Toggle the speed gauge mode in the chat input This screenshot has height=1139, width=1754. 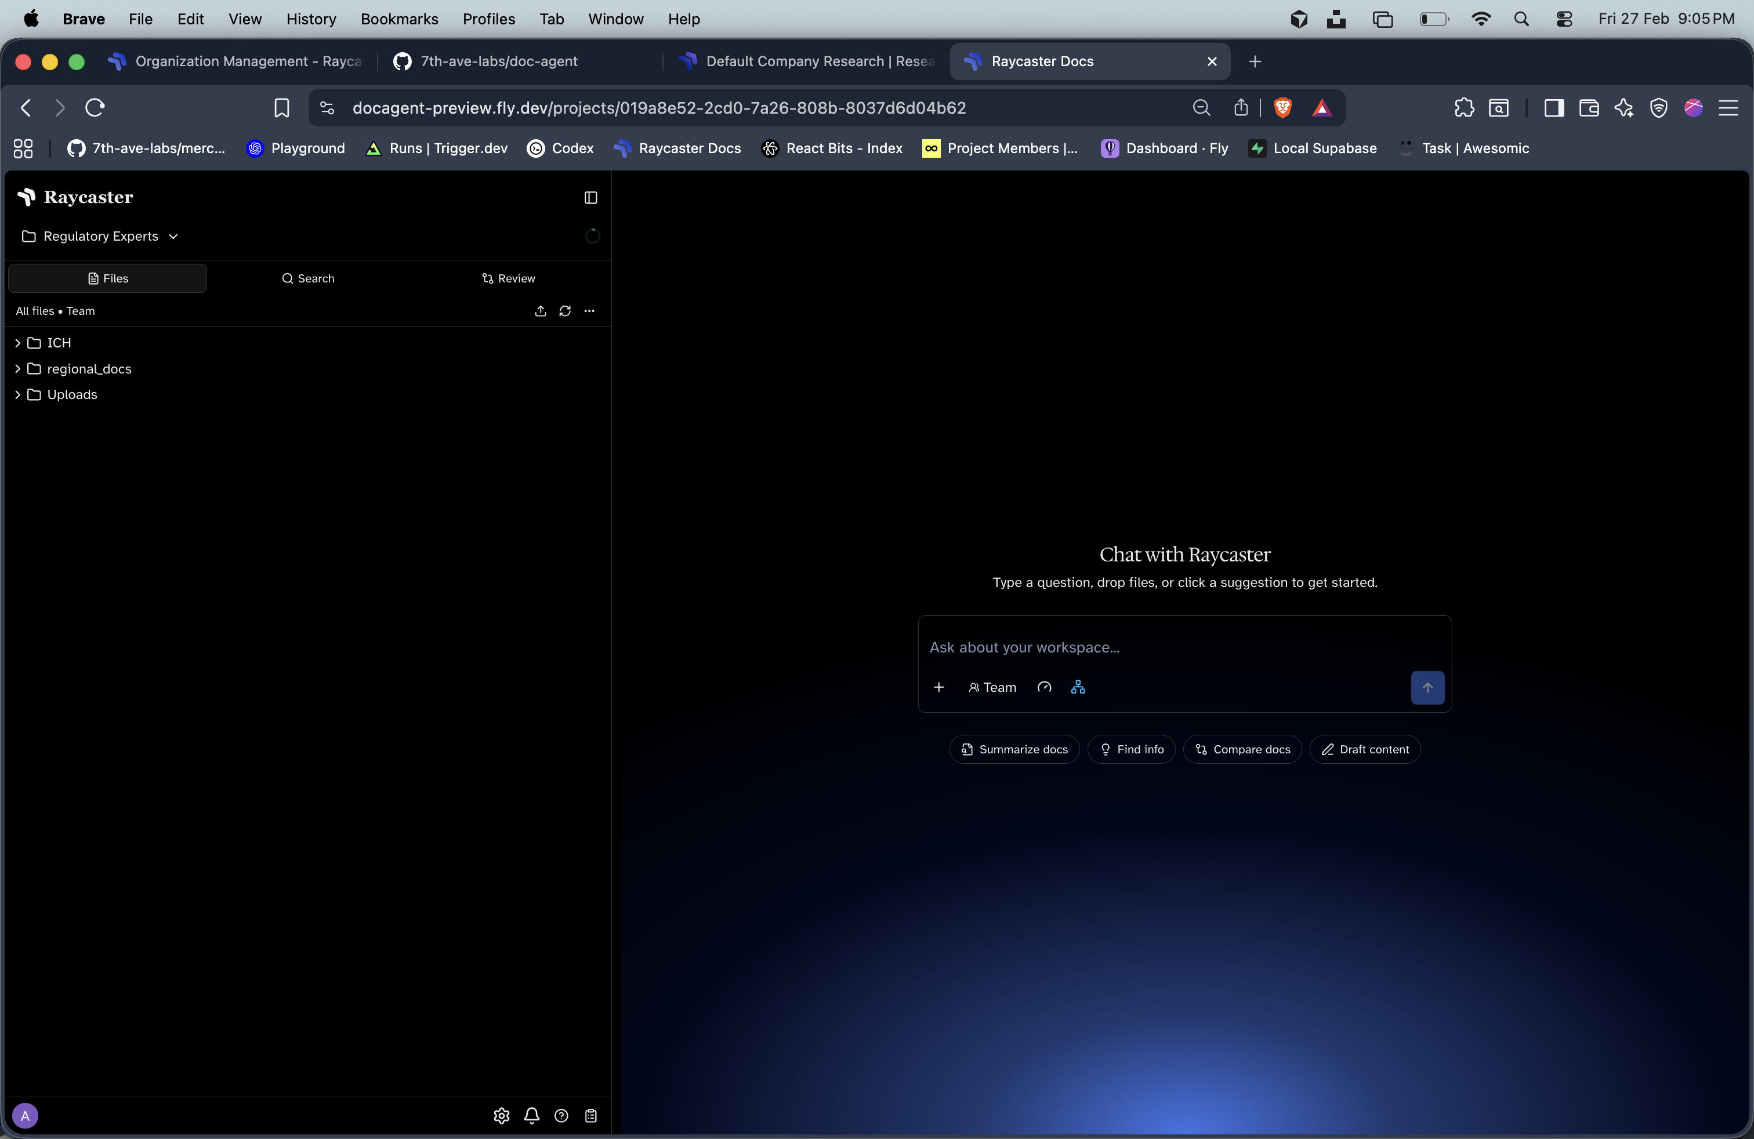coord(1044,687)
